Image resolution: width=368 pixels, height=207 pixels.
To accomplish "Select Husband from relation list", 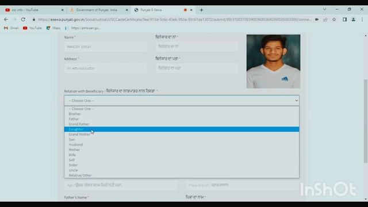I will click(182, 144).
